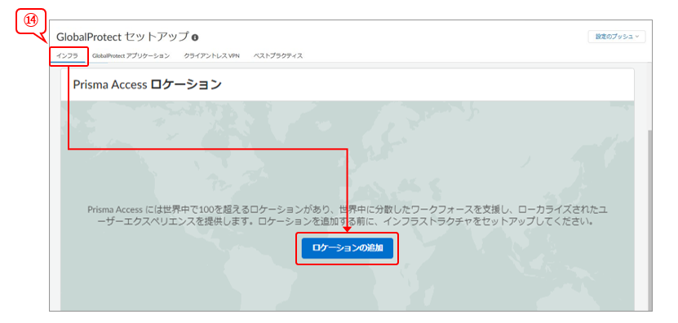Viewport: 678px width, 323px height.
Task: Open the GlobalProtect アプリケーション tab
Action: 131,55
